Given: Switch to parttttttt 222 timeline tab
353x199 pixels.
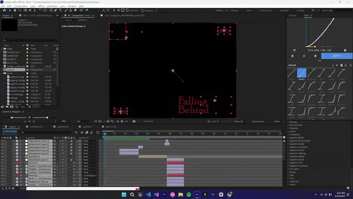Looking at the screenshot, I should coord(63,127).
